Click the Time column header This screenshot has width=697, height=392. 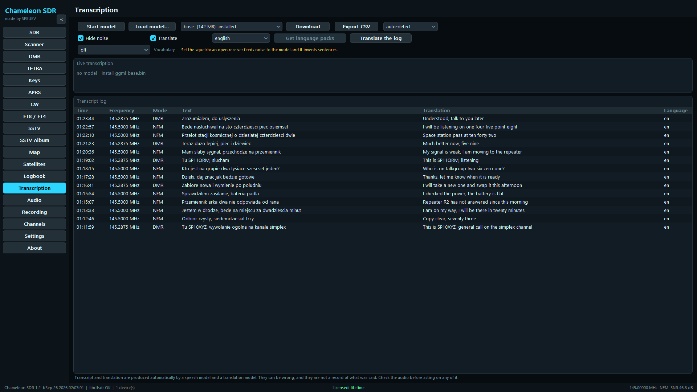pyautogui.click(x=82, y=110)
